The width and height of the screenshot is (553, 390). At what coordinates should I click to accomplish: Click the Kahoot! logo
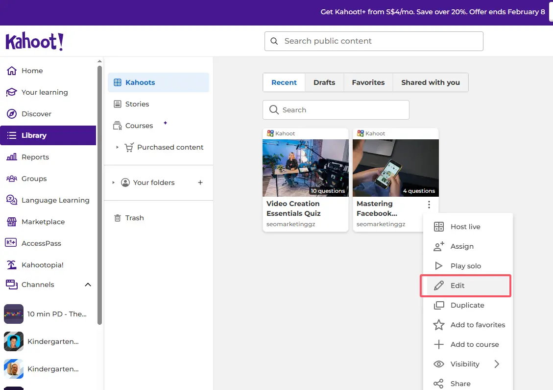click(x=34, y=42)
